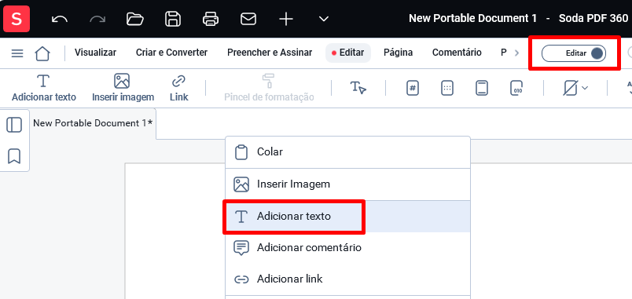Image resolution: width=632 pixels, height=299 pixels.
Task: Toggle the side panel icon
Action: click(x=14, y=125)
